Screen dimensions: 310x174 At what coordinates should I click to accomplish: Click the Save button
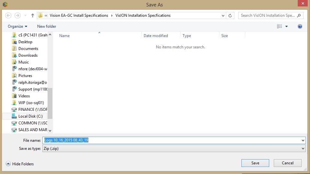(x=255, y=163)
